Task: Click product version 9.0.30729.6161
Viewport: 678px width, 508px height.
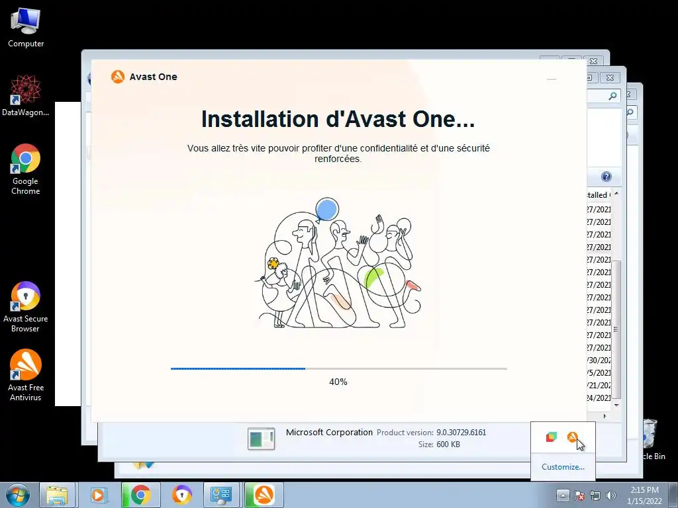Action: point(461,433)
